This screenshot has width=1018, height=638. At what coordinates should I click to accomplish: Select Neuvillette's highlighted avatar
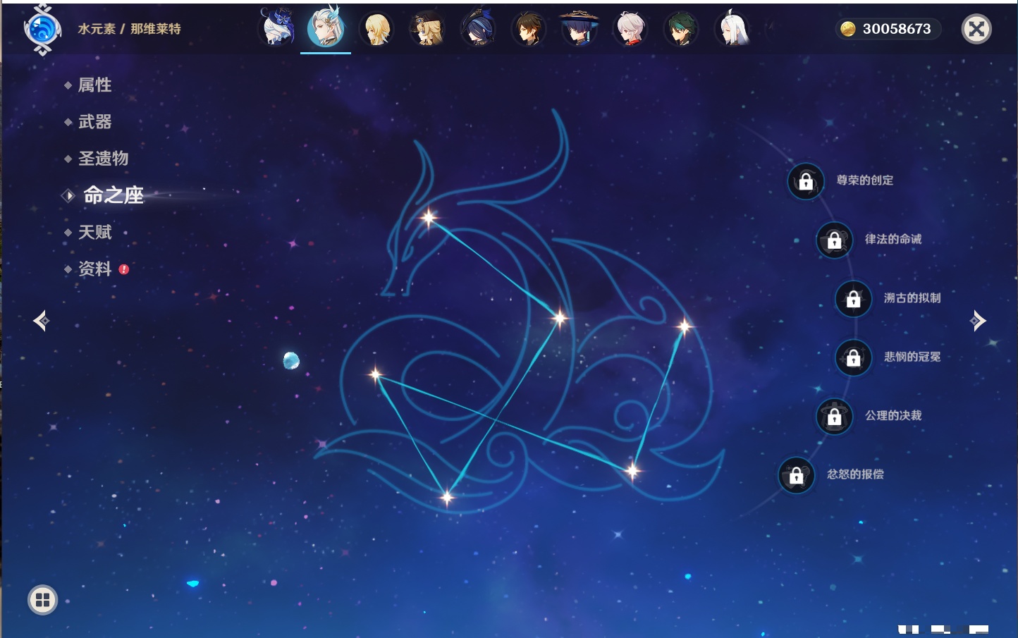click(326, 27)
